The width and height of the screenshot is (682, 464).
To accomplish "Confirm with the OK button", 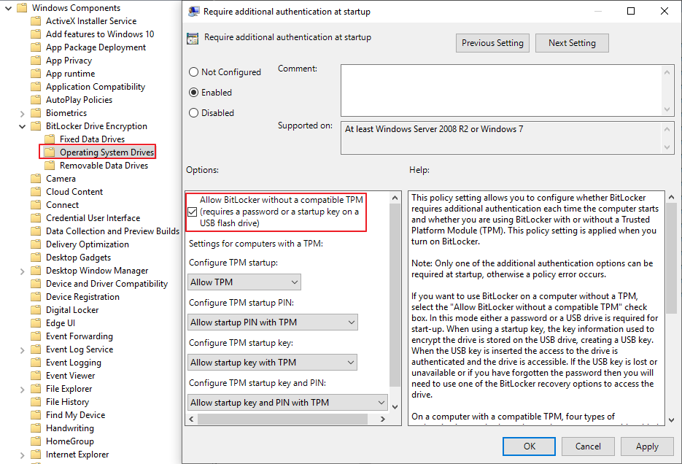I will pyautogui.click(x=529, y=446).
